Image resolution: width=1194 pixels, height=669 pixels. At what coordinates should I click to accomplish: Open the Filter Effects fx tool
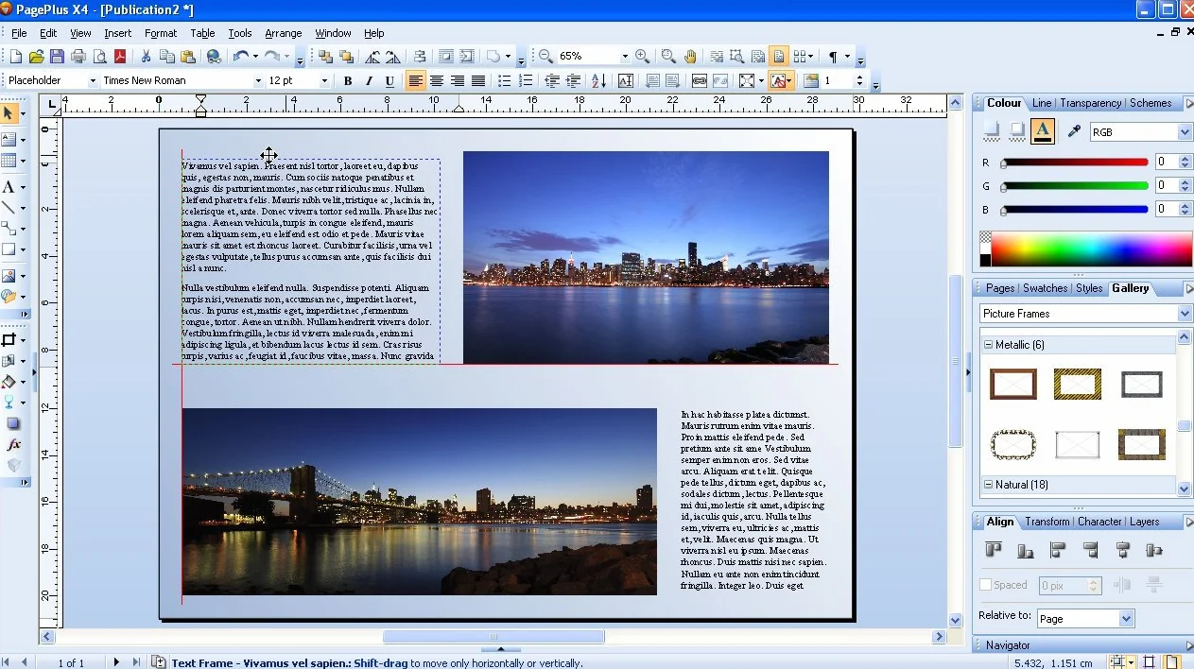[x=13, y=444]
